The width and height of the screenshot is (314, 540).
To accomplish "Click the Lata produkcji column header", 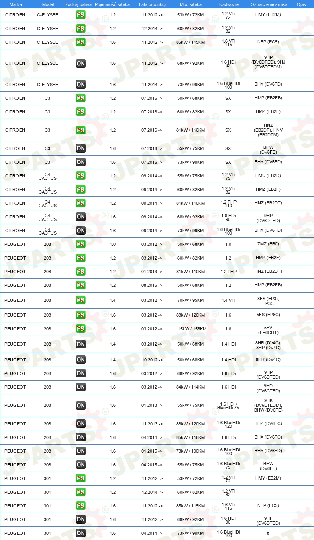I will (152, 4).
